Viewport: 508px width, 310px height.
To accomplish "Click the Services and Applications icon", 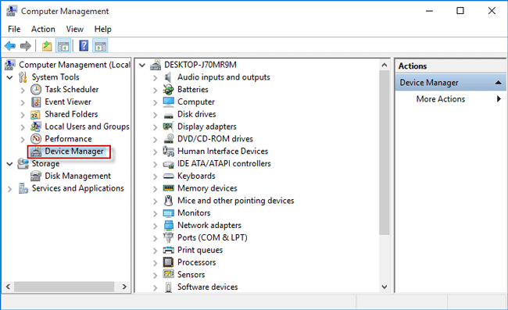I will (x=23, y=188).
